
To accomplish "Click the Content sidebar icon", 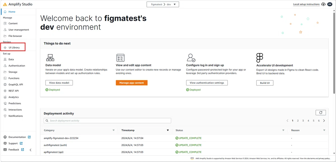I will [x=5, y=23].
